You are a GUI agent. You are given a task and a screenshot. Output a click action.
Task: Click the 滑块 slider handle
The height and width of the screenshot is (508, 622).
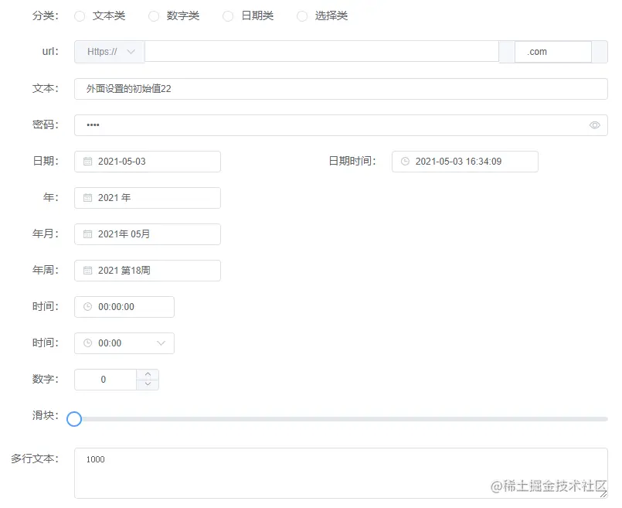point(74,419)
